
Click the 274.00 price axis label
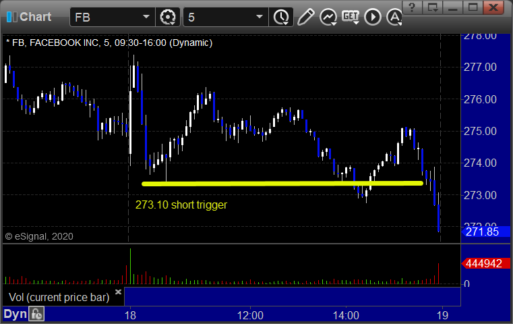coord(480,163)
